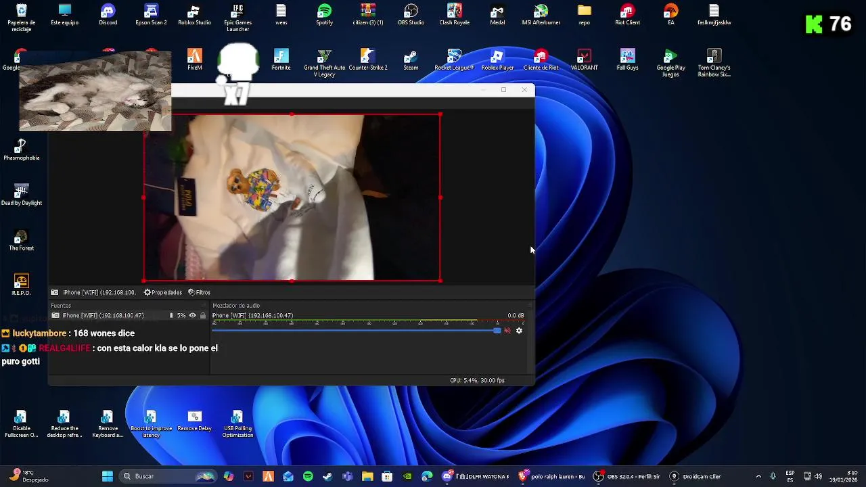Viewport: 866px width, 487px height.
Task: Switch to DroidCam Client taskbar window
Action: click(x=696, y=476)
